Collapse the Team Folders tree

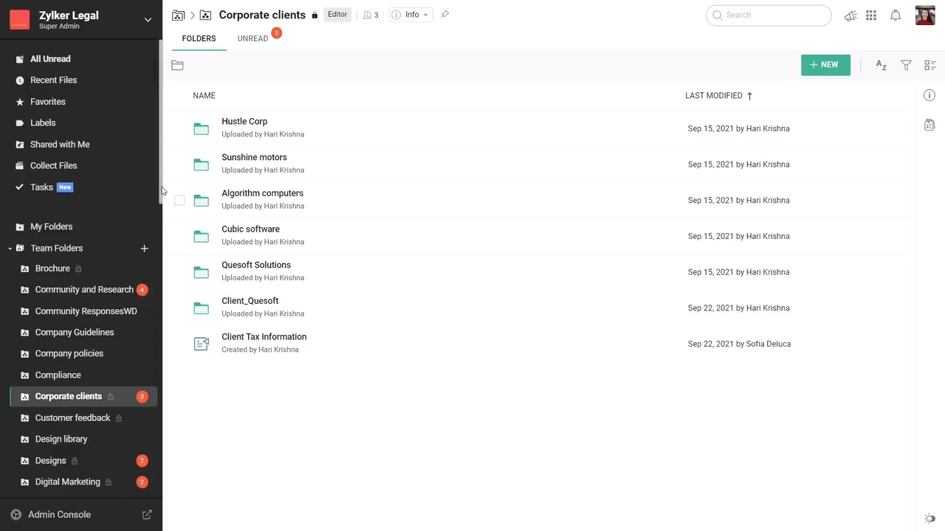[x=10, y=249]
